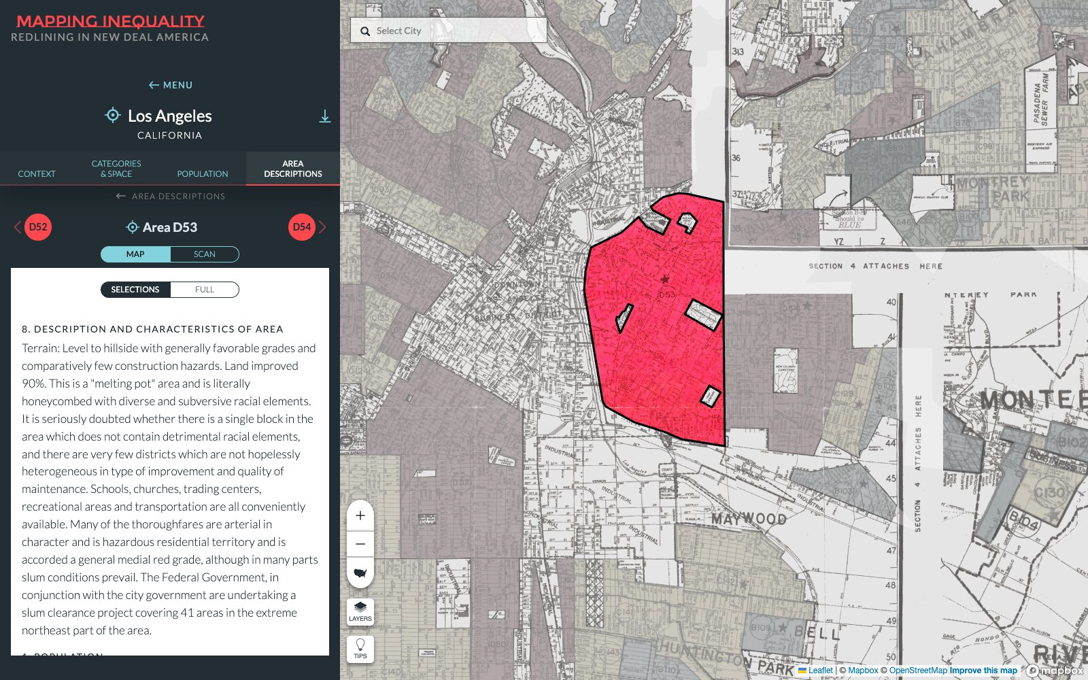Open the OpenStreetMap attribution link
Screen dimensions: 1088x680
(x=918, y=670)
